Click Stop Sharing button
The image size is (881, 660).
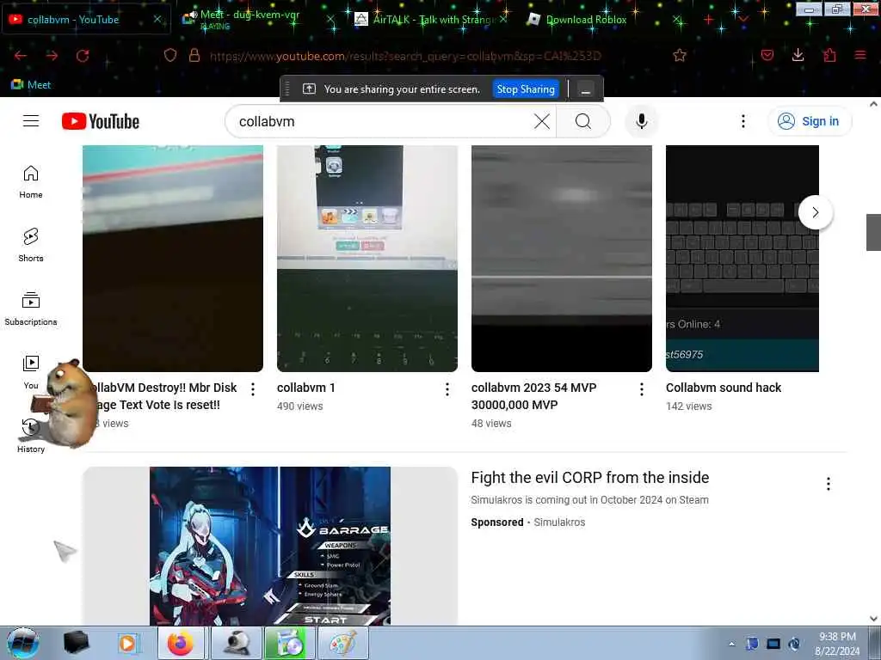coord(526,89)
